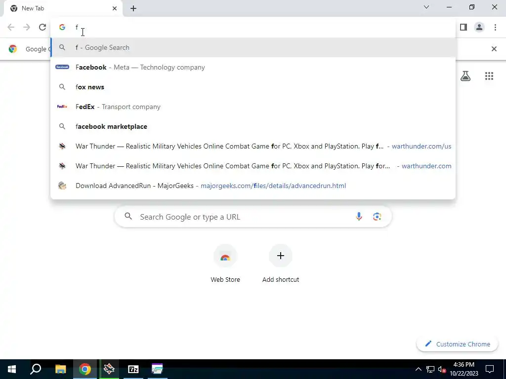Select the 'f - Google Search' suggestion

[253, 47]
